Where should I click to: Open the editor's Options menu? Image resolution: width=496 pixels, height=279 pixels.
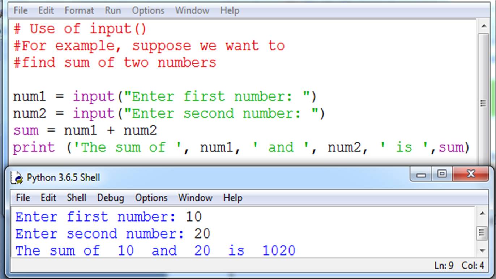148,10
